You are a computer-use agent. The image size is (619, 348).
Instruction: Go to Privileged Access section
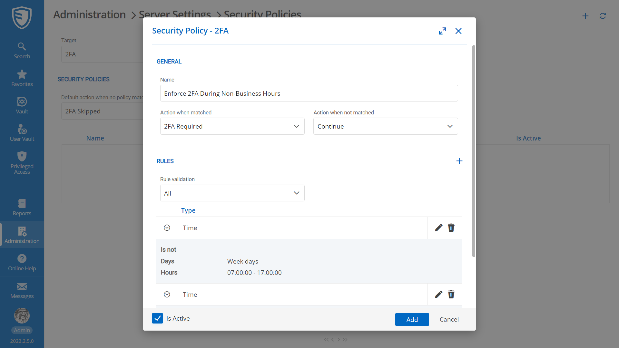22,163
